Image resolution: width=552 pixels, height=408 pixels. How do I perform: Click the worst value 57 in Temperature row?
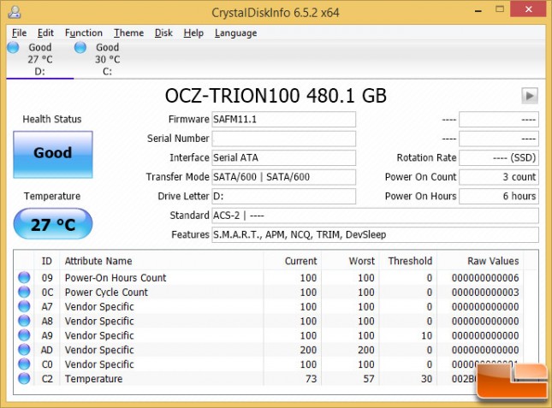click(x=369, y=379)
